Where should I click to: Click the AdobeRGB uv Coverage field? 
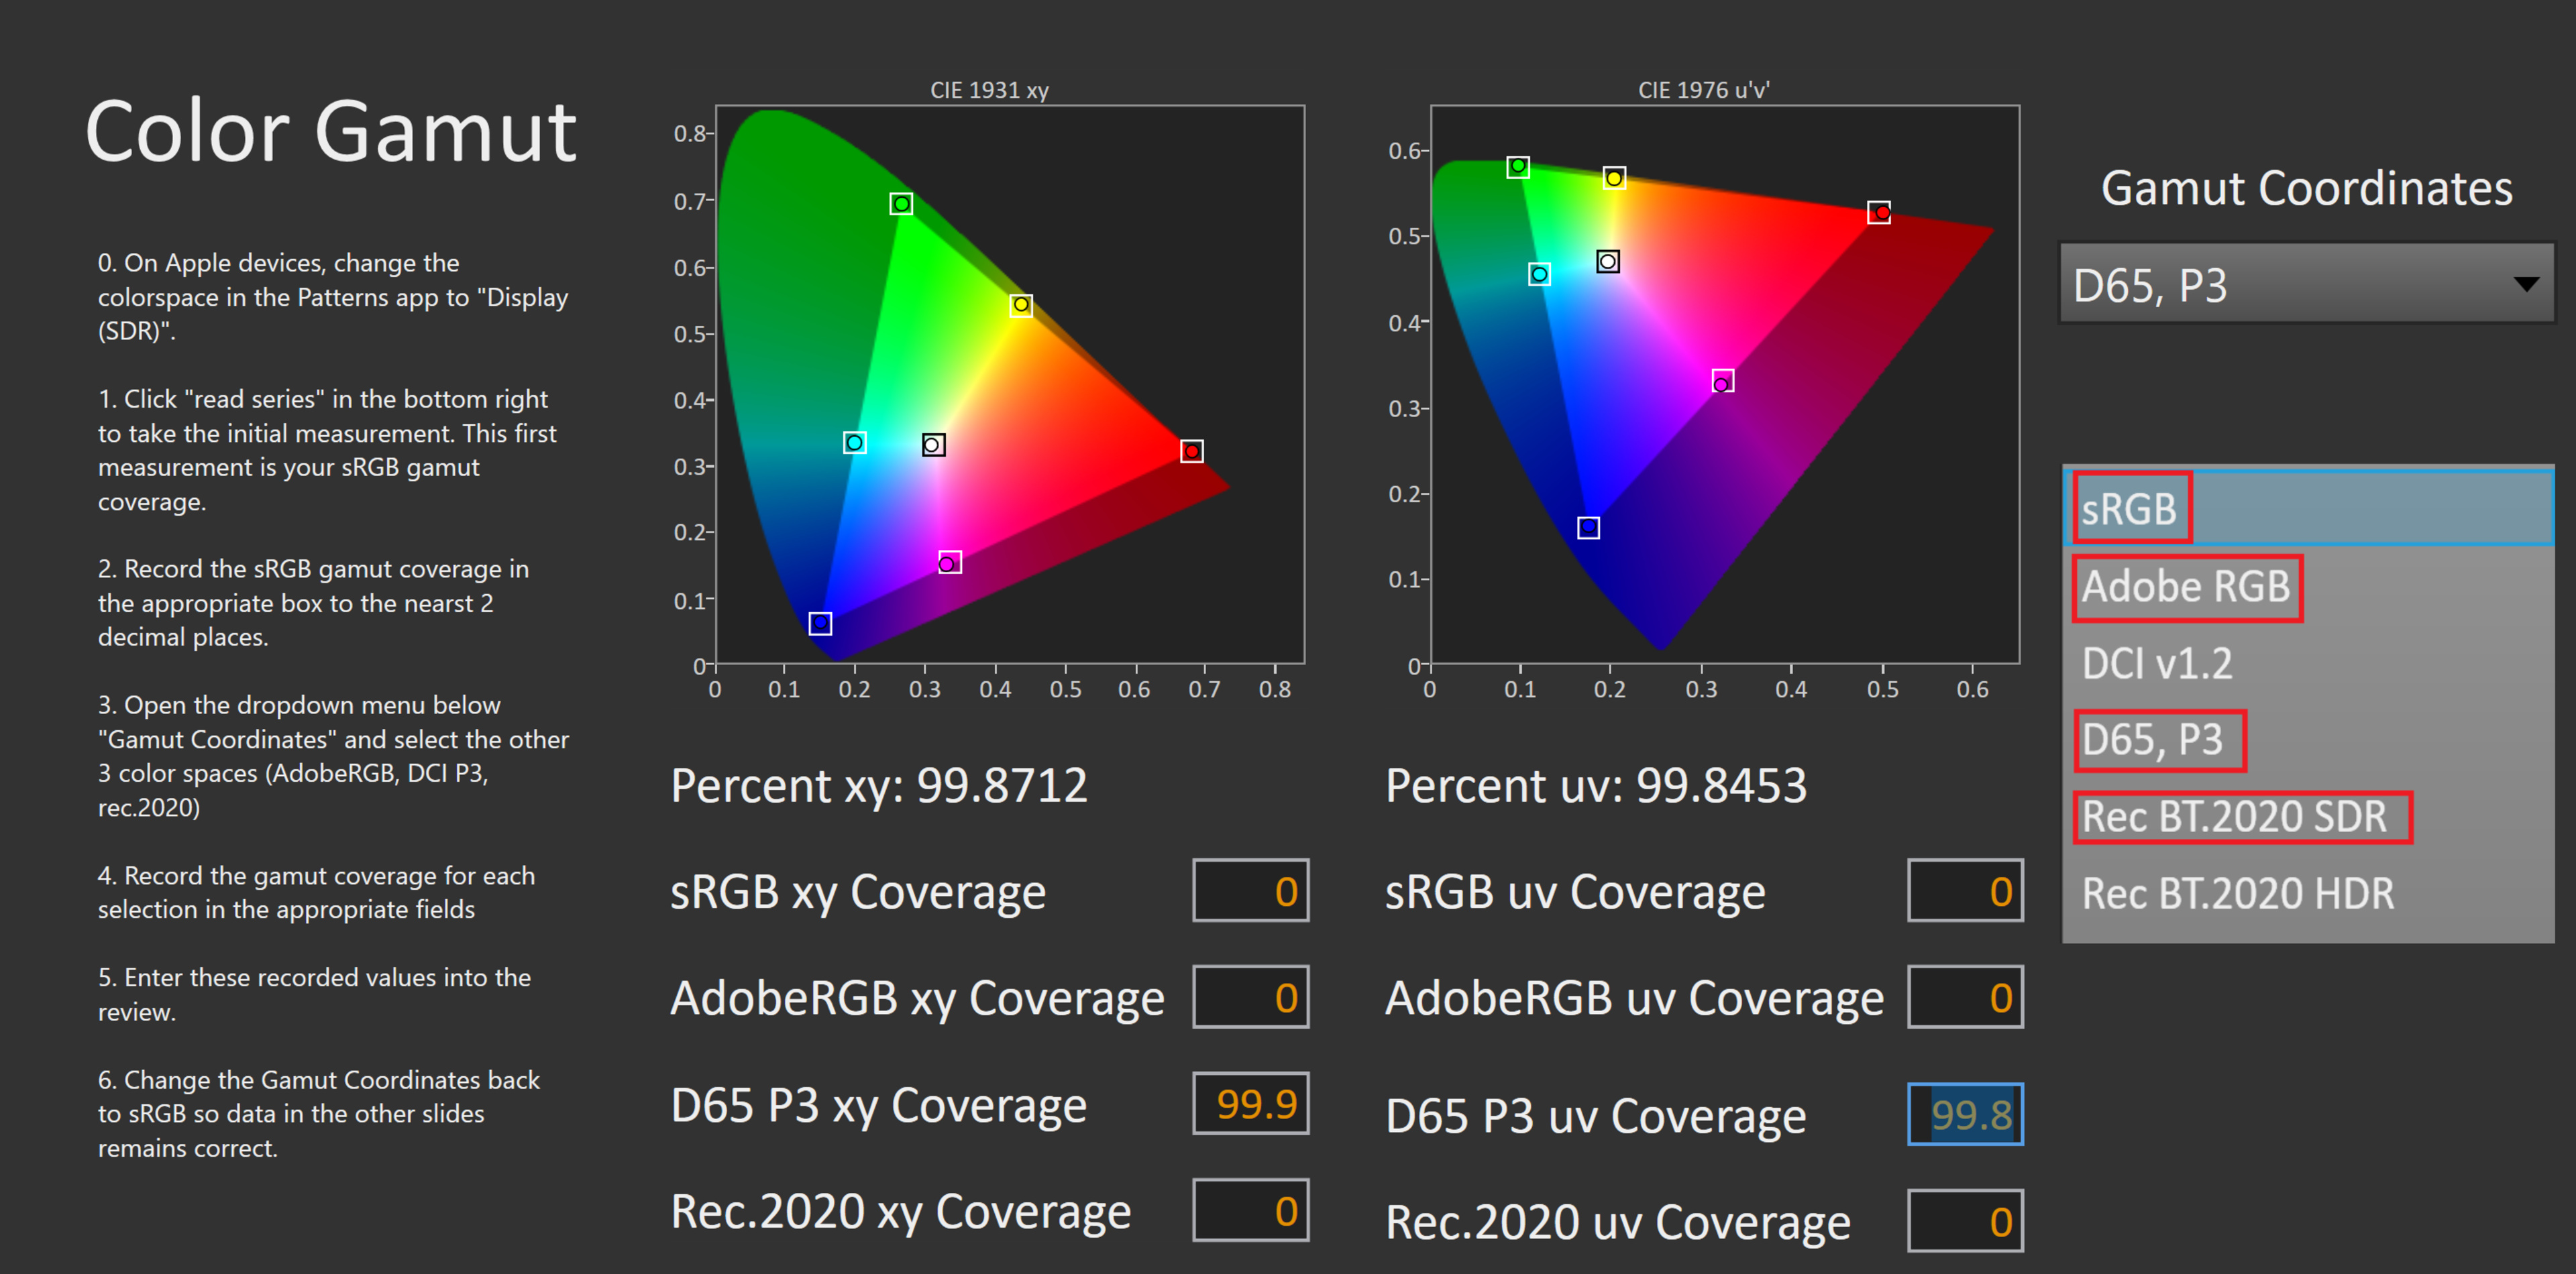pos(1965,997)
